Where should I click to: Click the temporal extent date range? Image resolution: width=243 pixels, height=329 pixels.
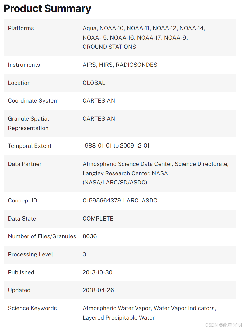point(116,146)
